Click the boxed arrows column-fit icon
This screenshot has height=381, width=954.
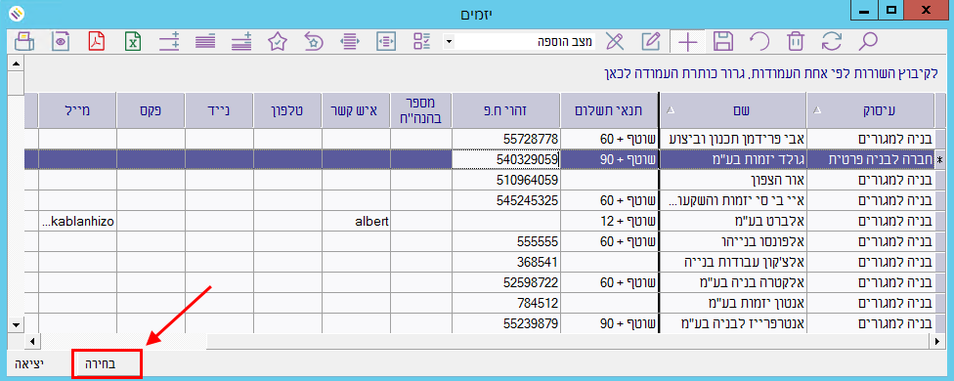pos(386,42)
